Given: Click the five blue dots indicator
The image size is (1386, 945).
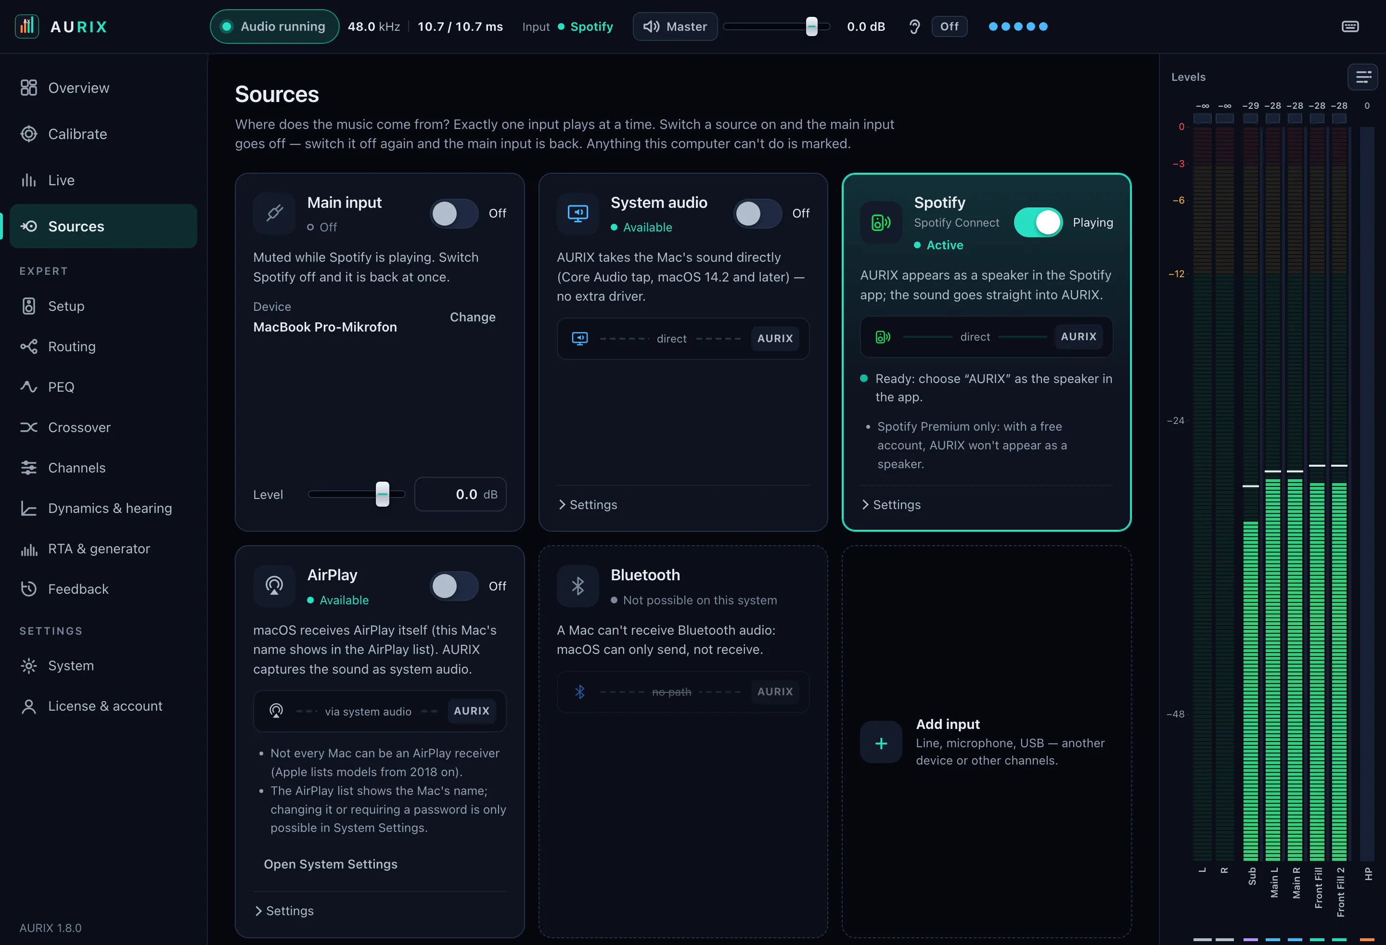Looking at the screenshot, I should (x=1018, y=26).
